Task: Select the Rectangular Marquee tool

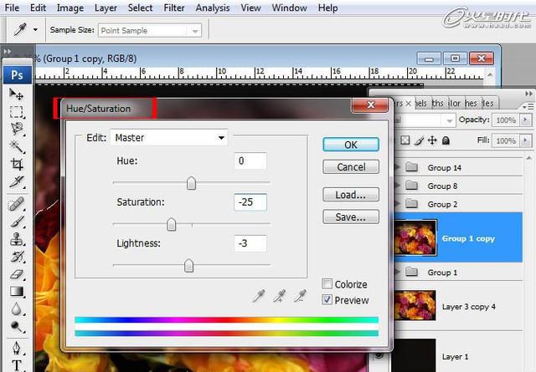Action: [16, 112]
